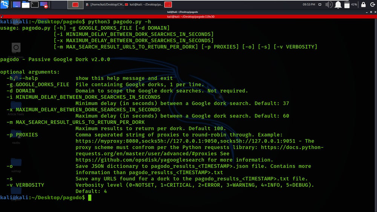The width and height of the screenshot is (377, 212).
Task: Click the last red terminal taskbar button
Action: (168, 5)
